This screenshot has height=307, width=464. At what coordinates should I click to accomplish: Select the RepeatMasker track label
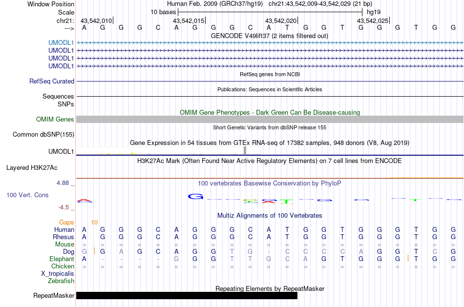tap(54, 295)
